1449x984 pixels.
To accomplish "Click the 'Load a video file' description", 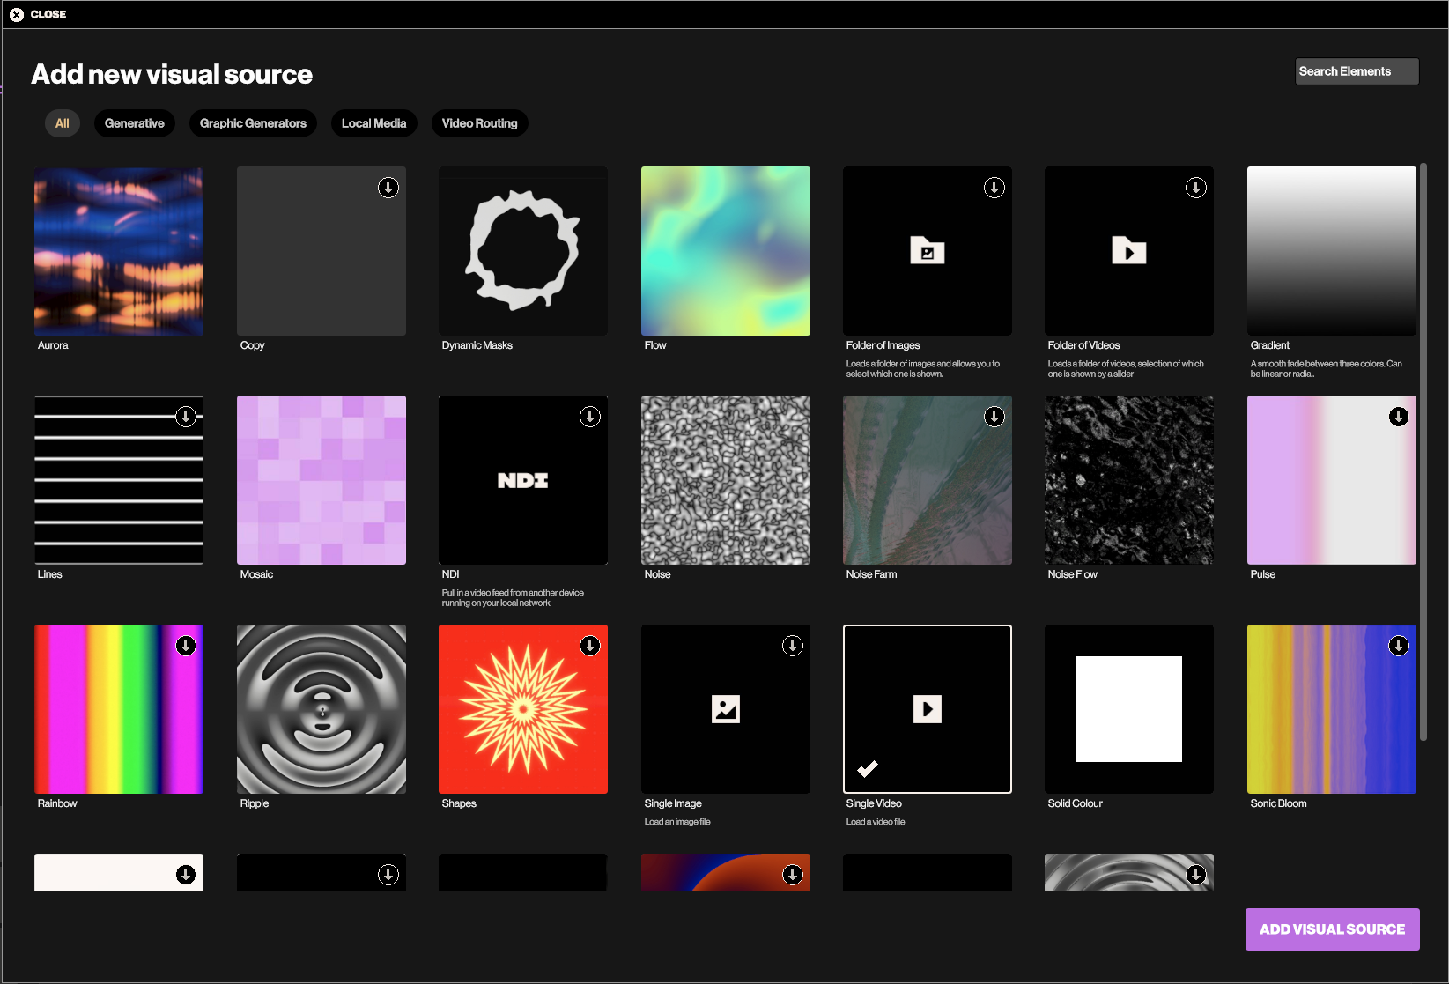I will (x=876, y=822).
